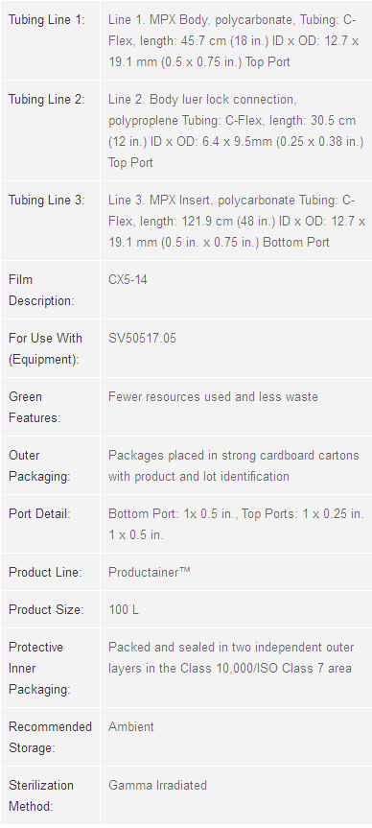This screenshot has width=372, height=828.
Task: Click the Tubing Line 3 label
Action: coord(46,201)
